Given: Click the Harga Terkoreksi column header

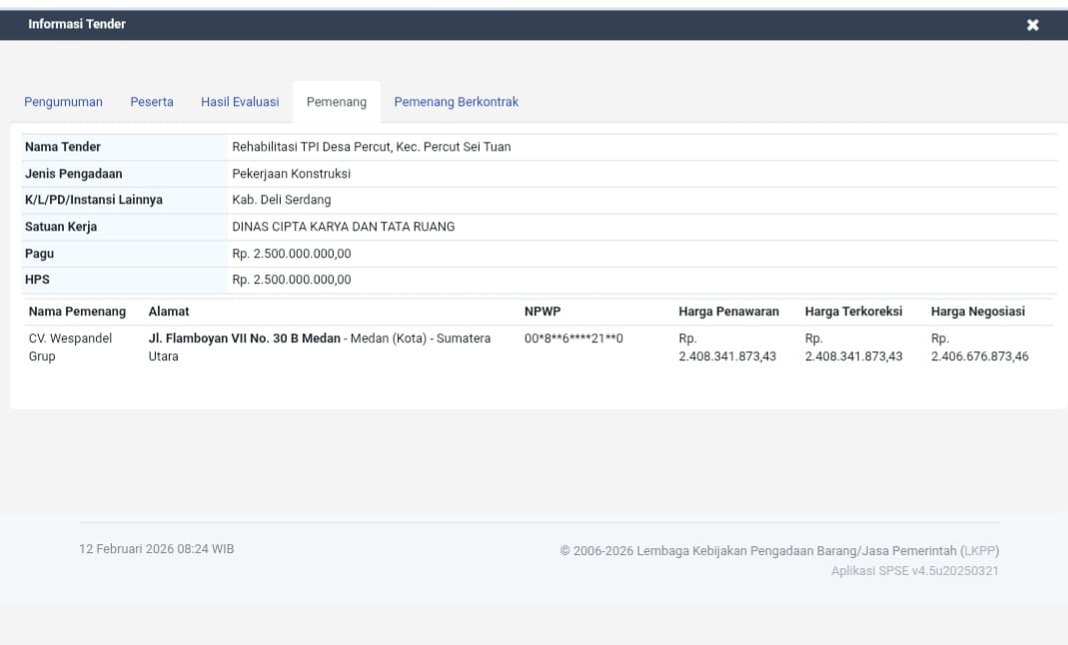Looking at the screenshot, I should (x=853, y=312).
